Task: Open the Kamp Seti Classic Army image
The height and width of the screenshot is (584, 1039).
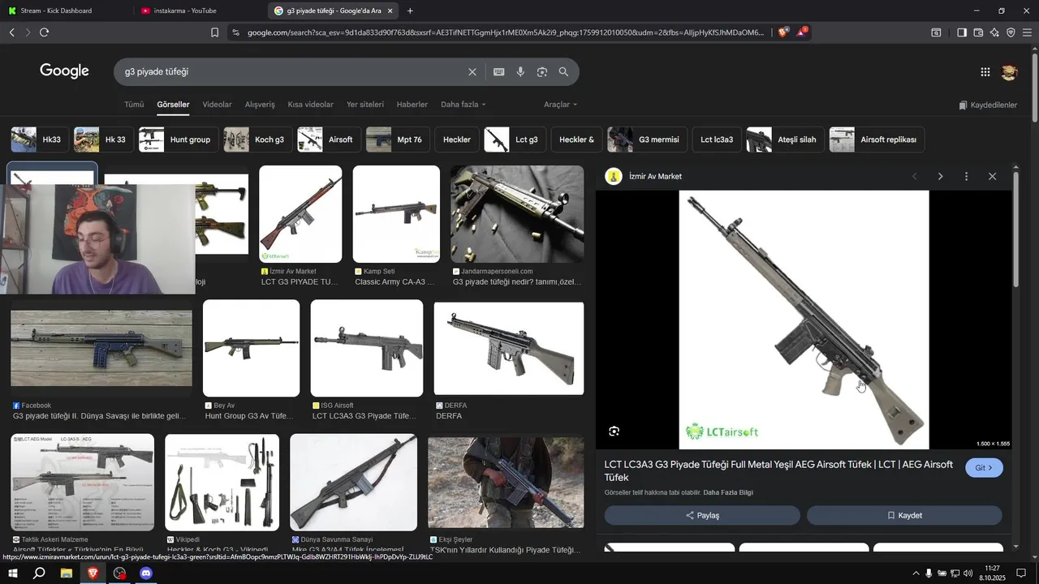Action: click(x=396, y=214)
